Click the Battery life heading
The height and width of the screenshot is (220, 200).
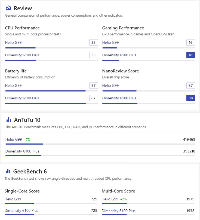[16, 71]
